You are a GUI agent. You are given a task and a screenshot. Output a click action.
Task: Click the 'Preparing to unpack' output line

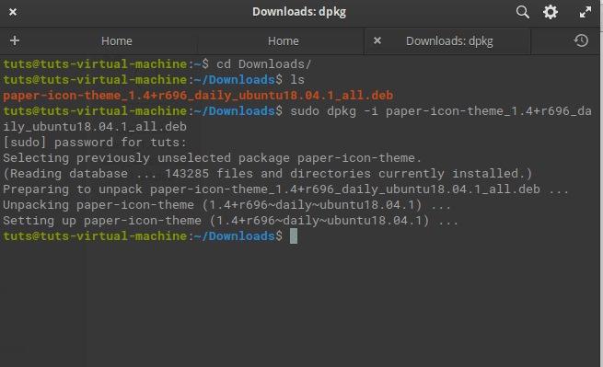pyautogui.click(x=285, y=189)
